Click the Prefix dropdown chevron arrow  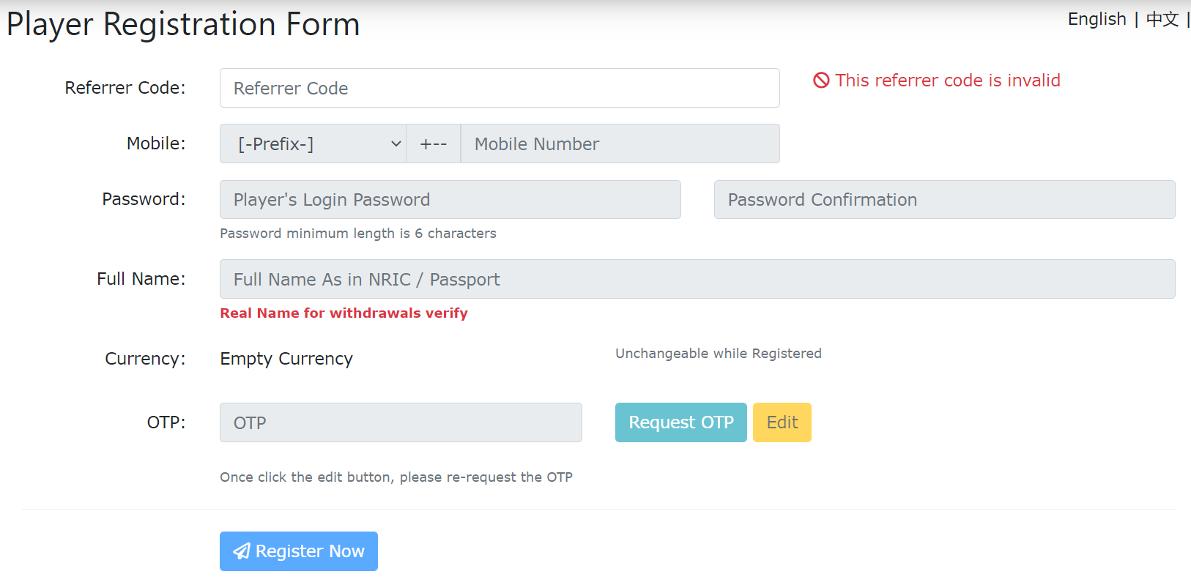(x=396, y=144)
